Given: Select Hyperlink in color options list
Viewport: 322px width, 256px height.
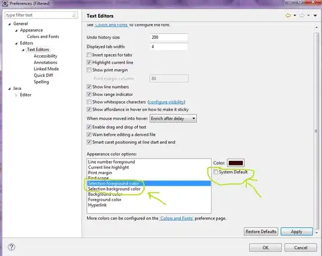Looking at the screenshot, I should [x=149, y=205].
